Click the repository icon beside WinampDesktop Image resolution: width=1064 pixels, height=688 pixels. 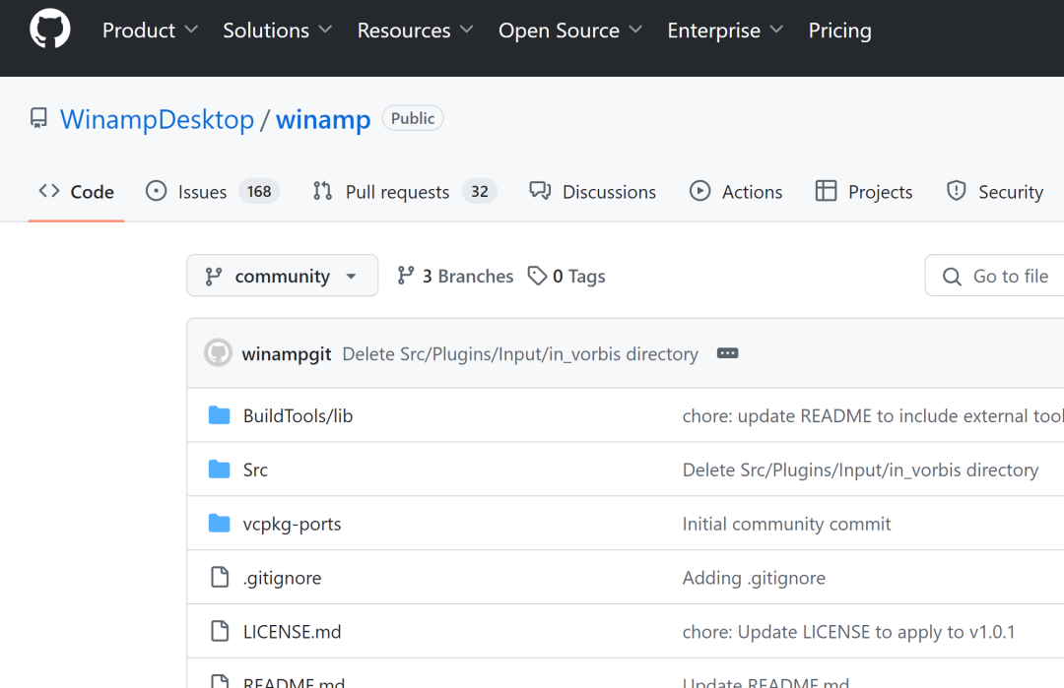coord(38,119)
